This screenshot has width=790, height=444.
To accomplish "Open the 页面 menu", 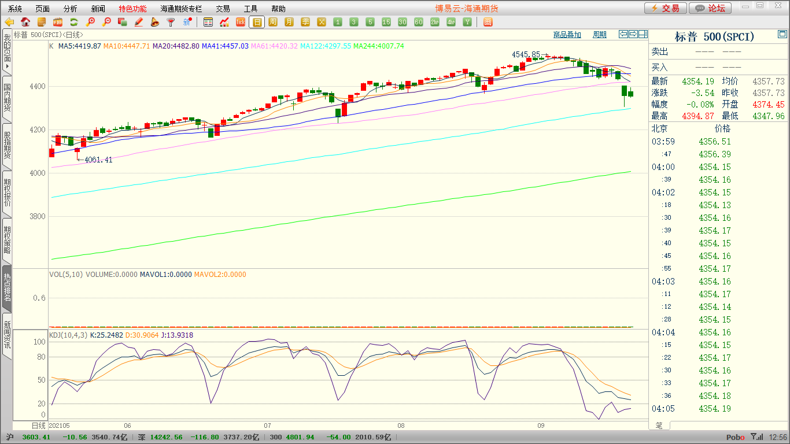I will tap(43, 9).
